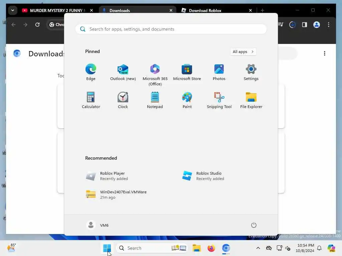The width and height of the screenshot is (342, 256).
Task: Click the network icon in system tray
Action: 280,248
